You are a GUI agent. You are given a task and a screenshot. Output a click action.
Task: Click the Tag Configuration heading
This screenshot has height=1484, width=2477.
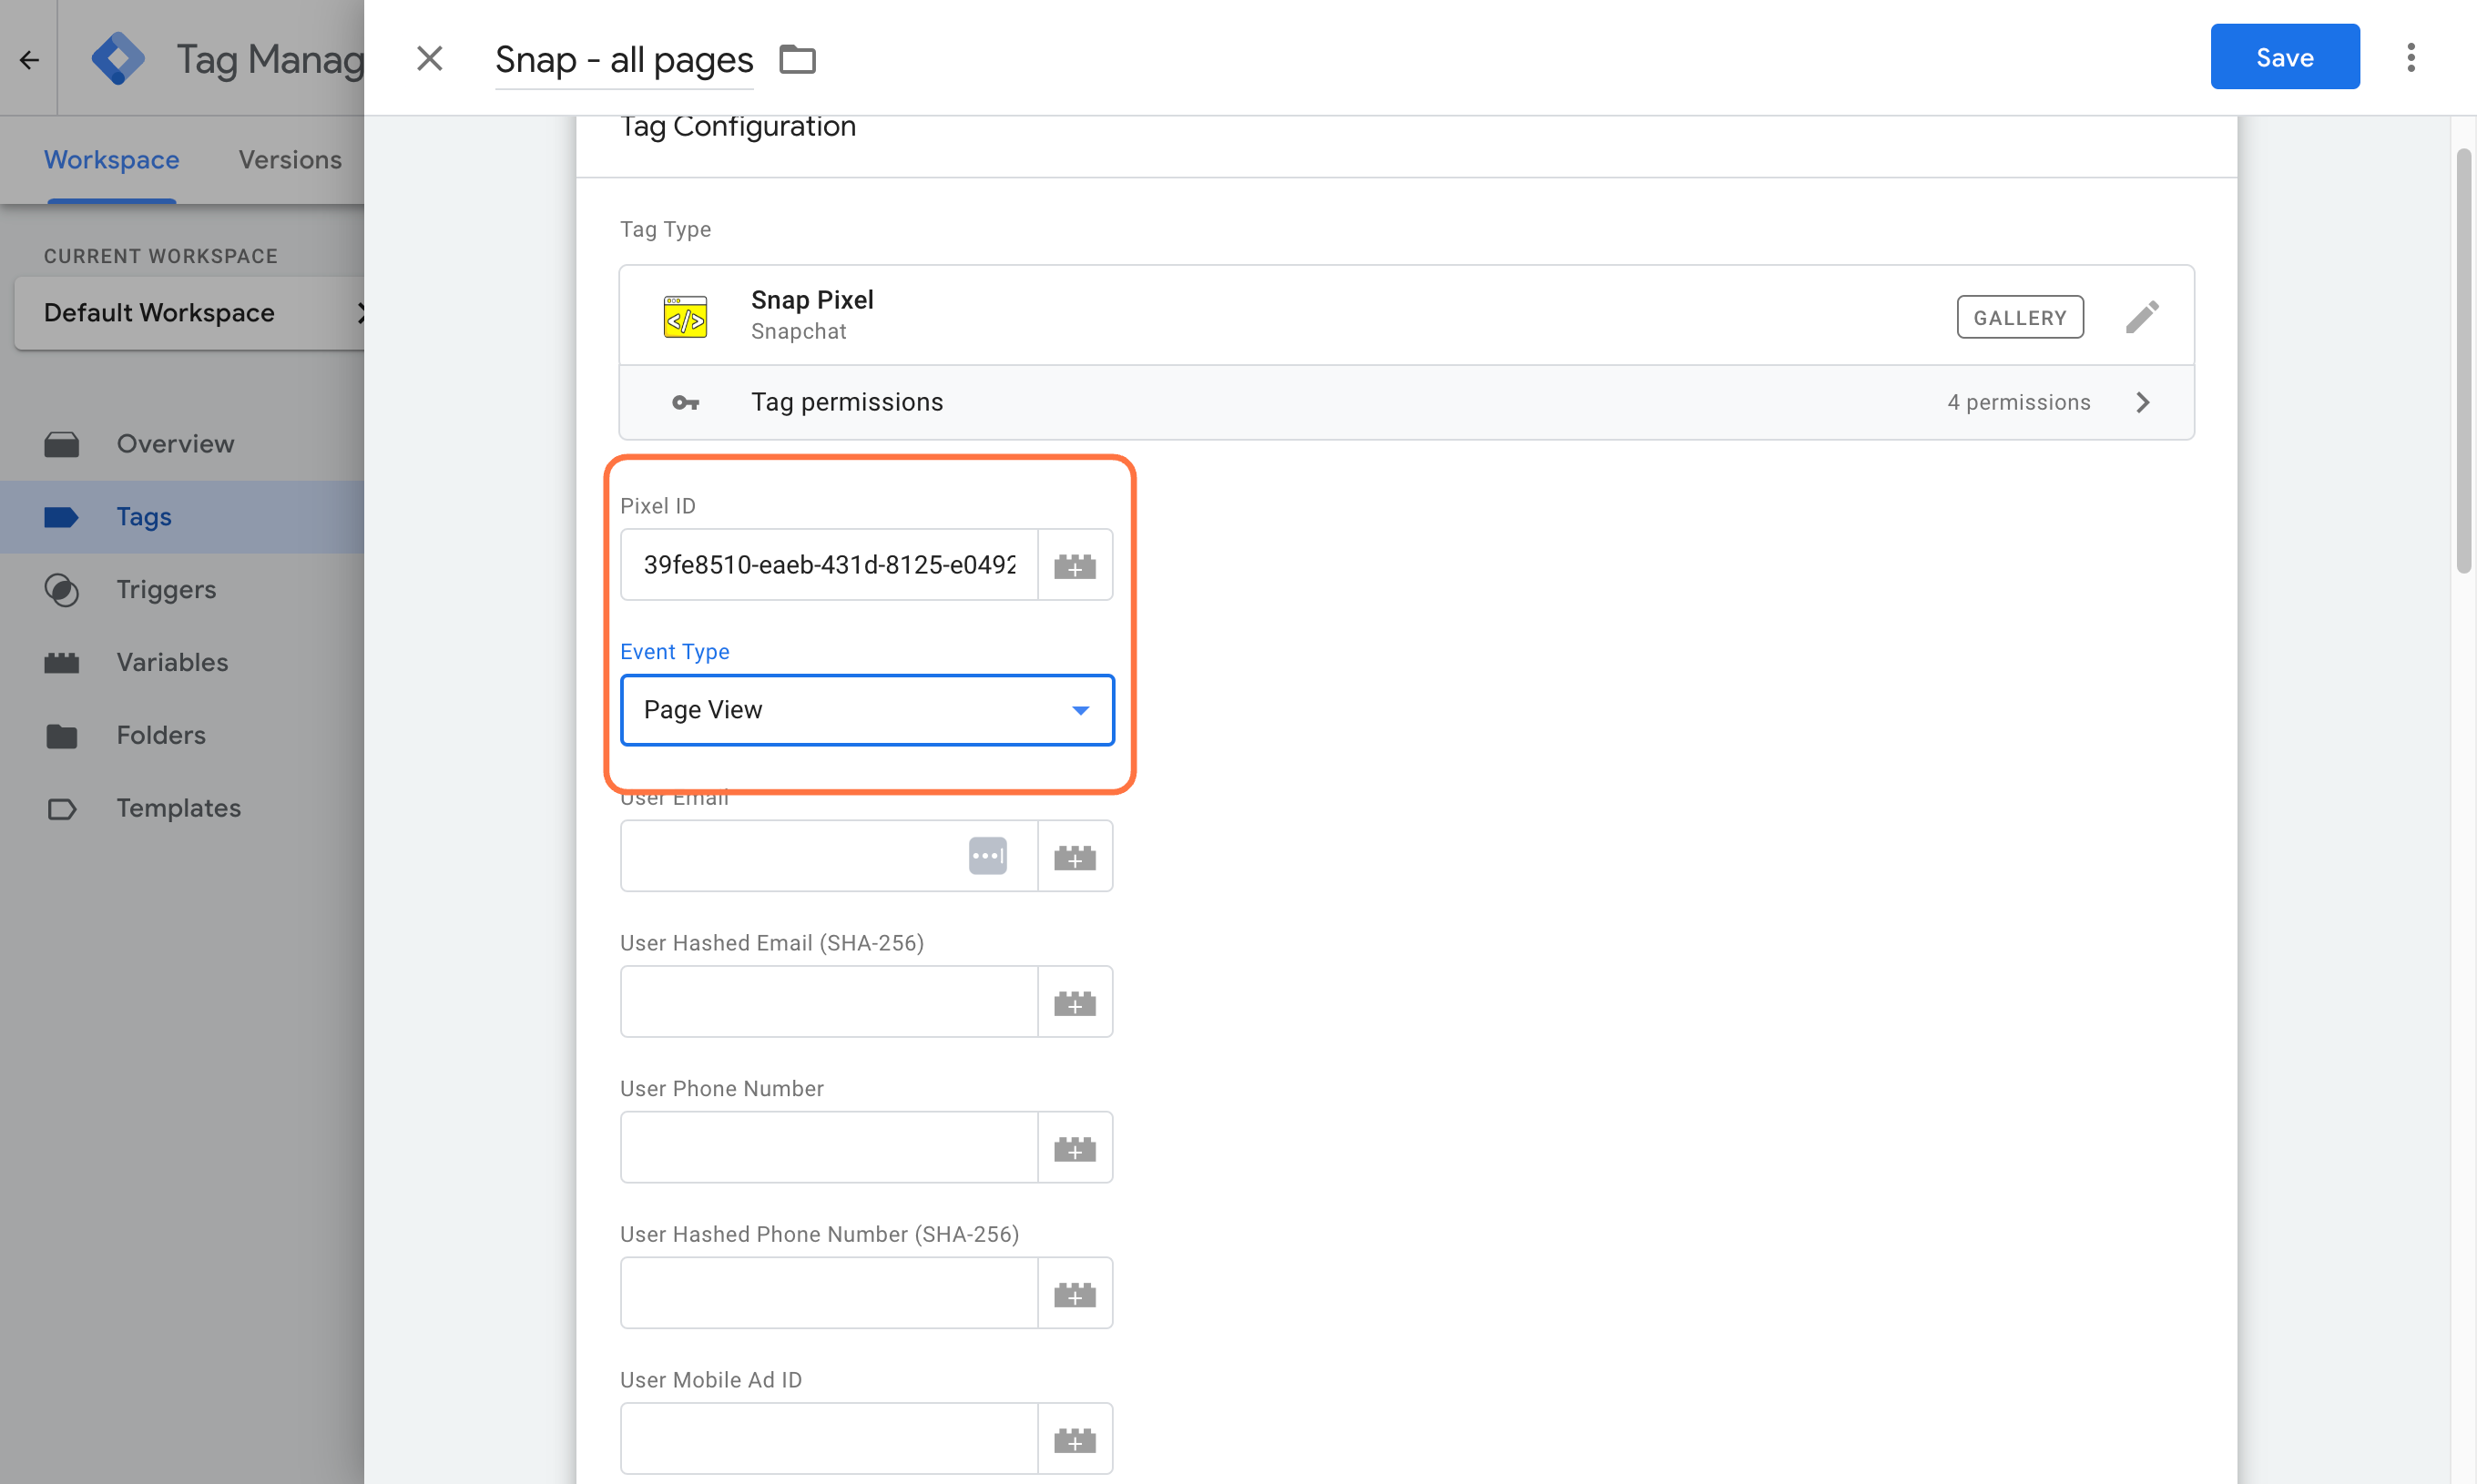[738, 127]
